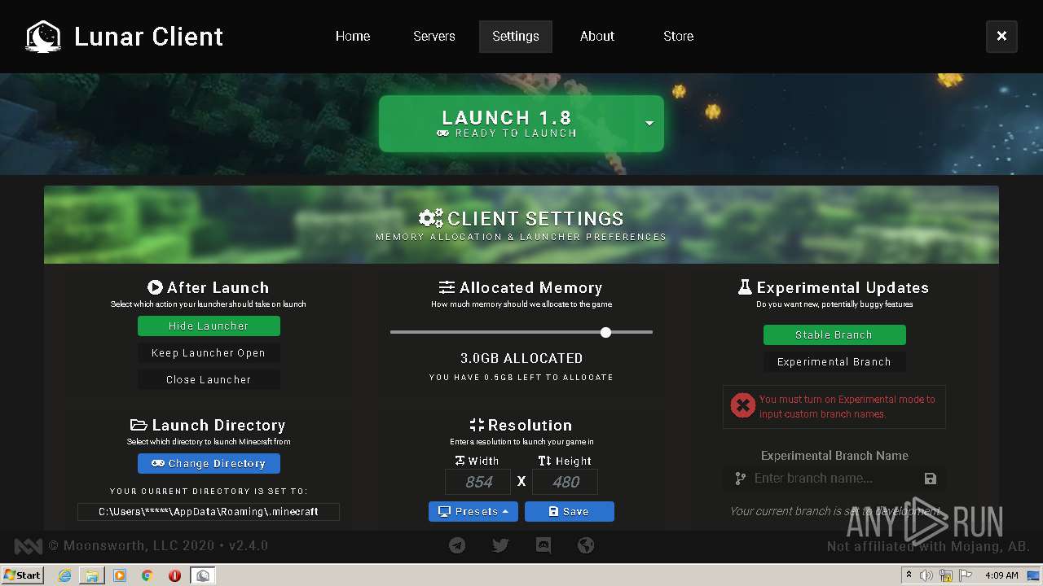Click the 3.0GB ALLOCATED text

coord(521,358)
